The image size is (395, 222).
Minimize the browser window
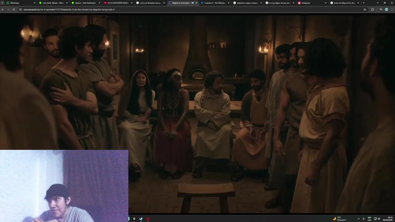377,3
